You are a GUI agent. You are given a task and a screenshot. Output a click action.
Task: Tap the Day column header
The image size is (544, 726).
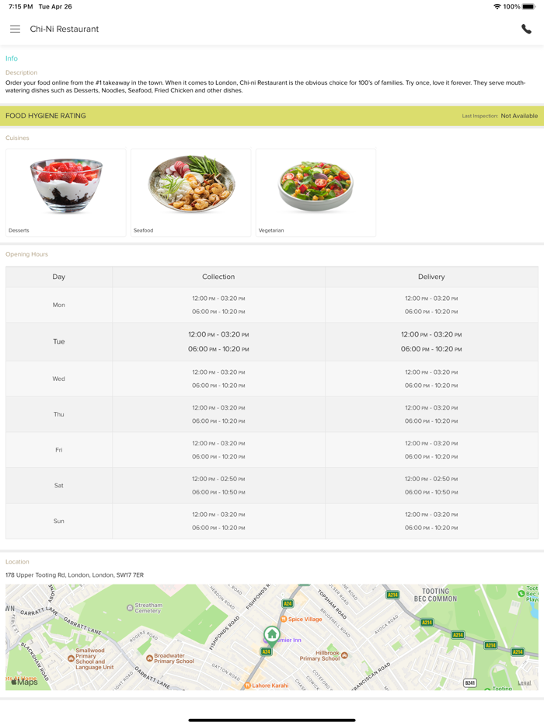[x=59, y=277]
